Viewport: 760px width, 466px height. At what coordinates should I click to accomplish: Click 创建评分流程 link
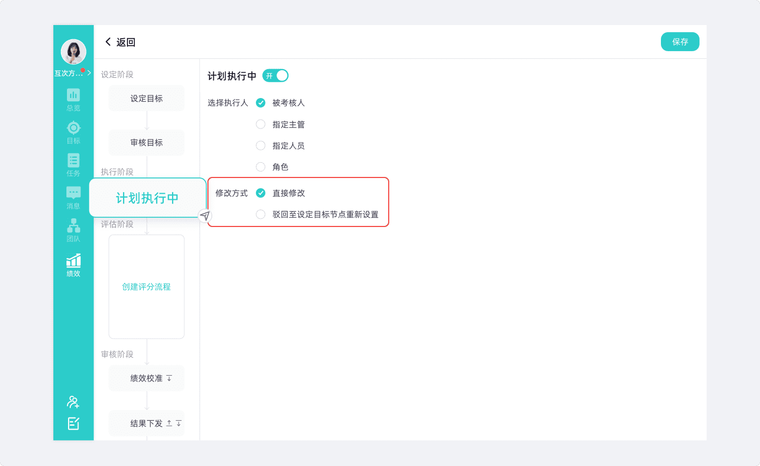point(146,287)
